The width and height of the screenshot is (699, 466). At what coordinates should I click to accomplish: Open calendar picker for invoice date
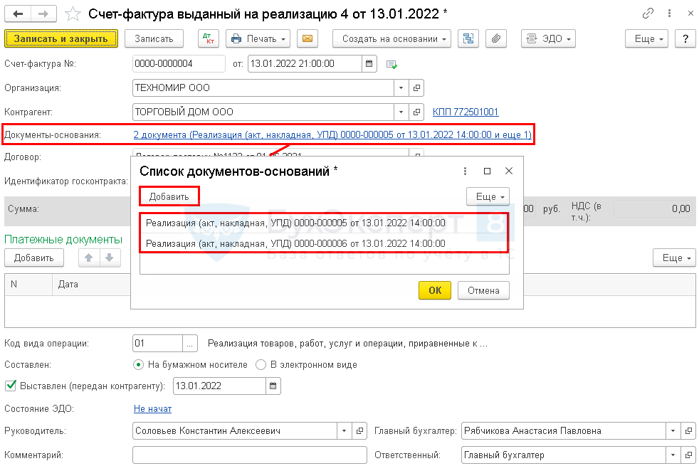(369, 64)
